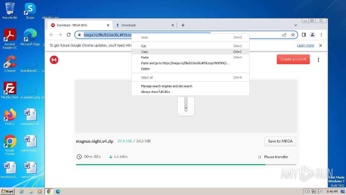Click the Microsoft Edge desktop icon
Image resolution: width=346 pixels, height=195 pixels.
point(30,37)
